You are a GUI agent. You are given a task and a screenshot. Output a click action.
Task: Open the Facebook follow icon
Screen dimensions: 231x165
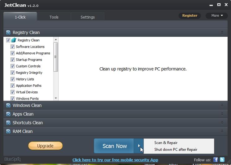tap(215, 160)
